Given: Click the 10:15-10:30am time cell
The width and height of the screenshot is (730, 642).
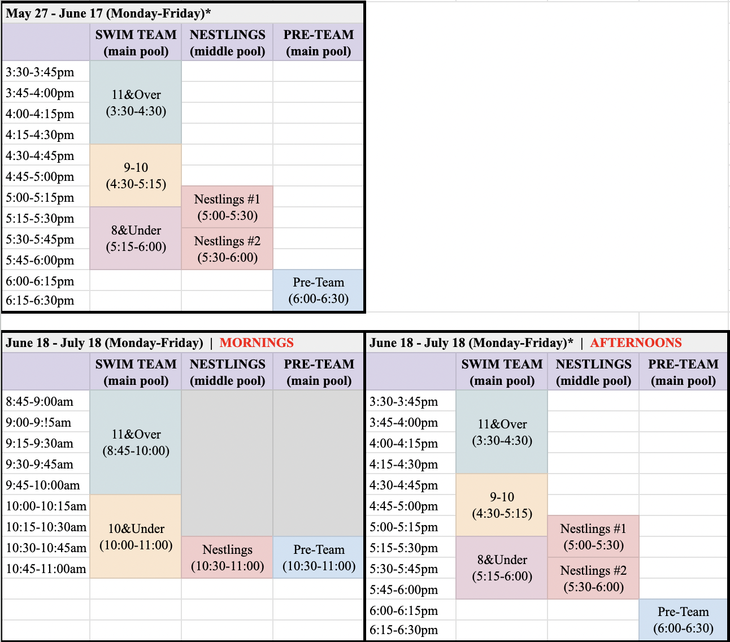Looking at the screenshot, I should [46, 527].
